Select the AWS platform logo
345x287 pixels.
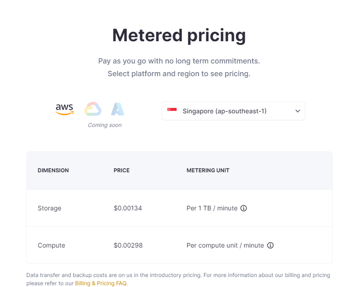pos(64,109)
